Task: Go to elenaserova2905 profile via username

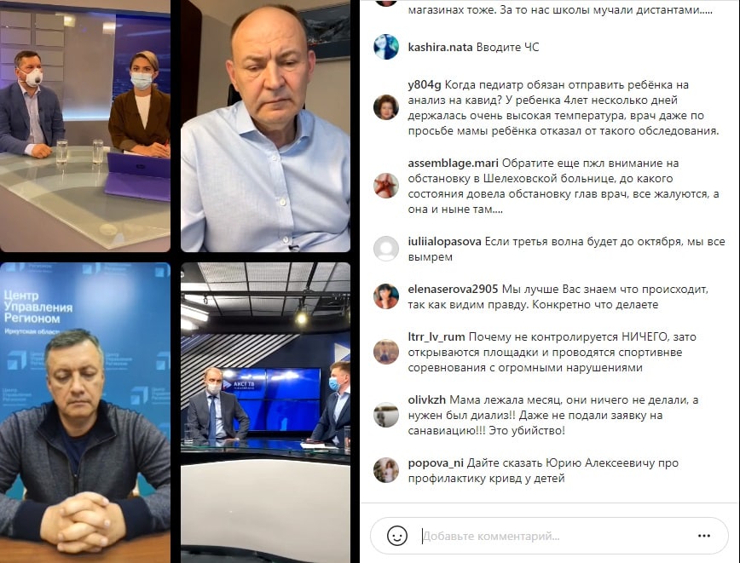Action: coord(453,289)
